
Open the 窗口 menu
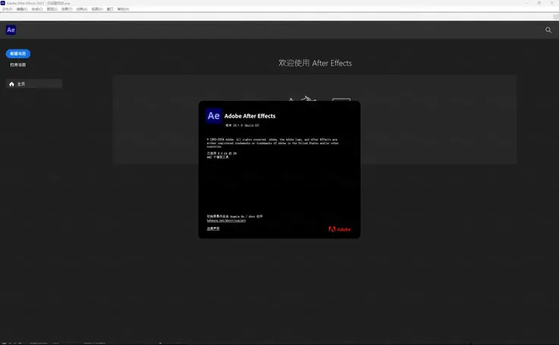point(110,9)
